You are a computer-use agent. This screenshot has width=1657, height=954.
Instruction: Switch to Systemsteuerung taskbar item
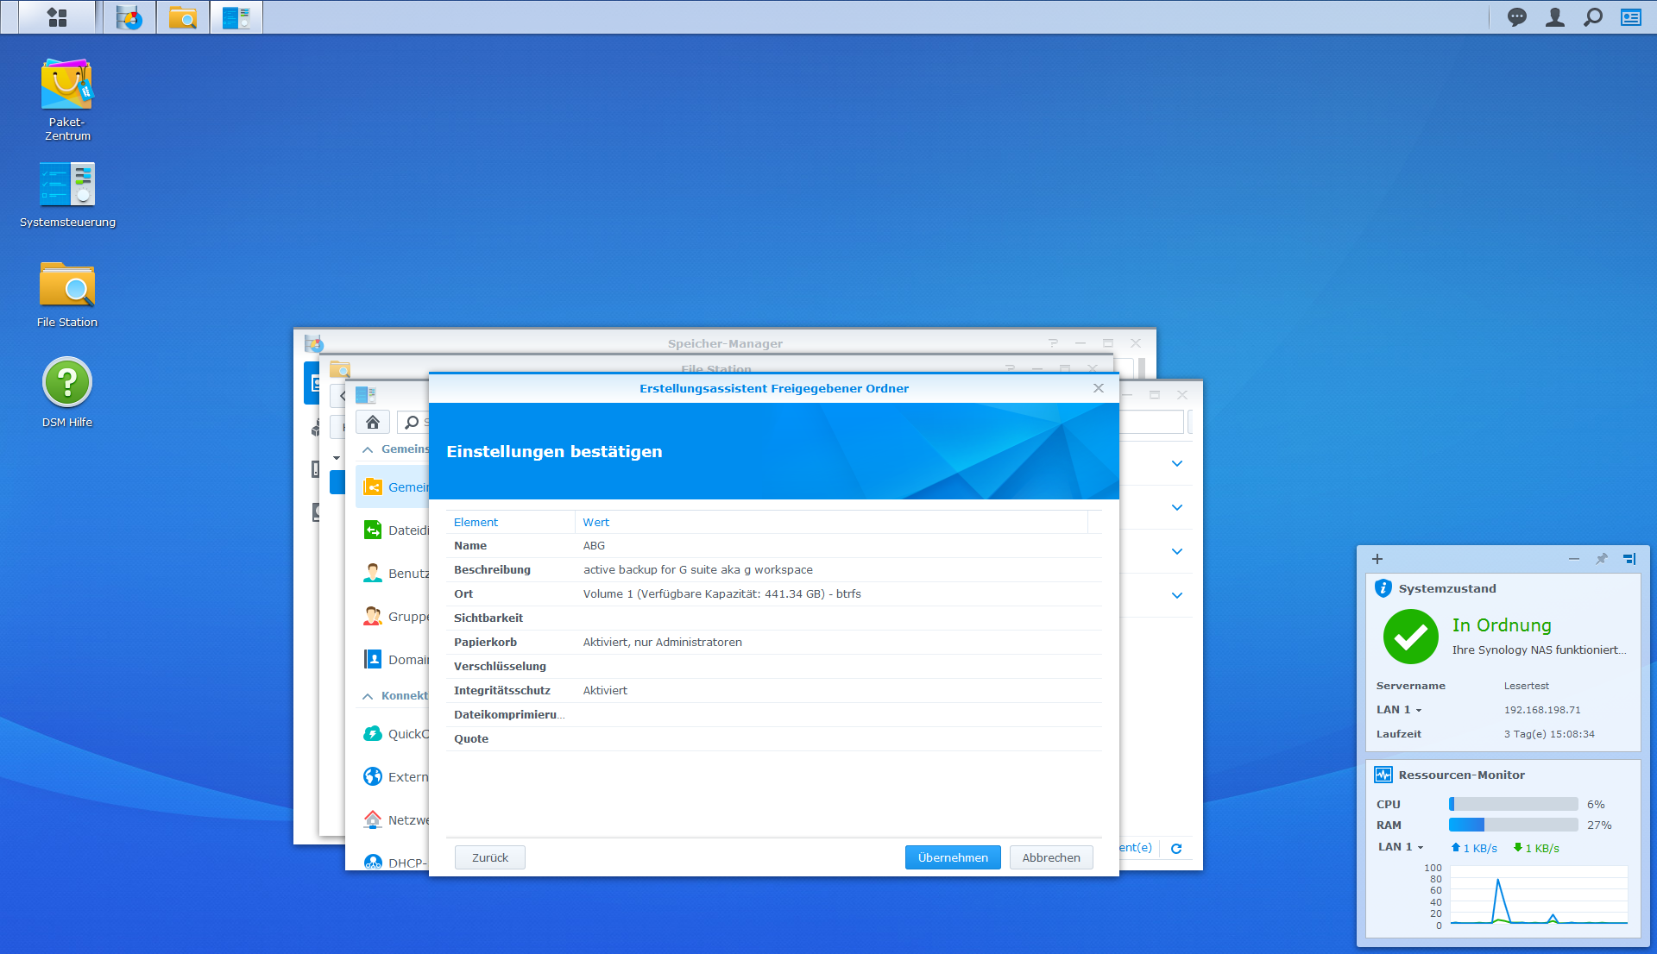tap(236, 17)
